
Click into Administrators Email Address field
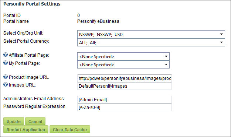coord(125,100)
